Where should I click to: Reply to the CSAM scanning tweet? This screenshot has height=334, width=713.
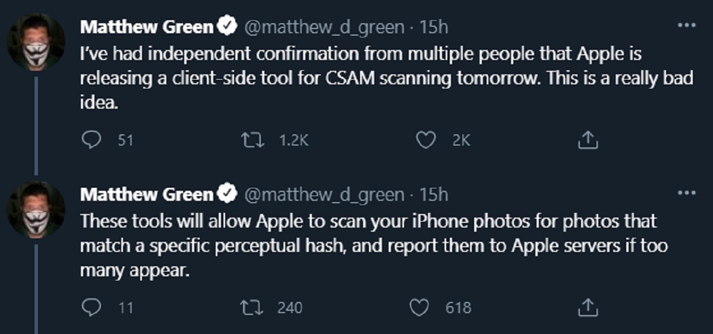tap(90, 140)
